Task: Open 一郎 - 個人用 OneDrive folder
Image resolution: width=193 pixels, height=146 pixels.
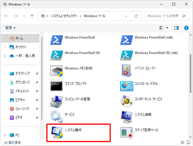Action: coord(22,56)
